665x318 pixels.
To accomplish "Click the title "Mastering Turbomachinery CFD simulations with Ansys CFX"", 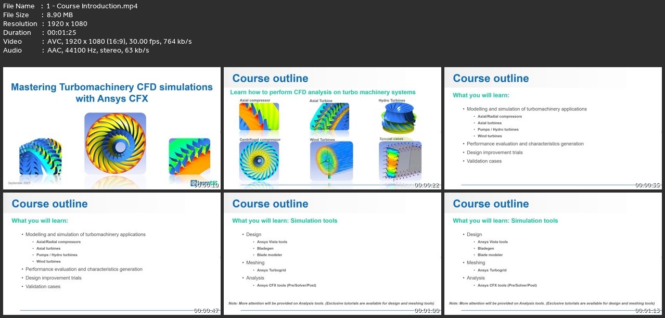I will tap(112, 92).
